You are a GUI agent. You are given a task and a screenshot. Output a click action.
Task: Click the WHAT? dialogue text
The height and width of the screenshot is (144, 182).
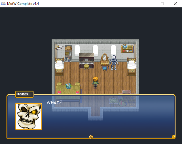click(54, 103)
